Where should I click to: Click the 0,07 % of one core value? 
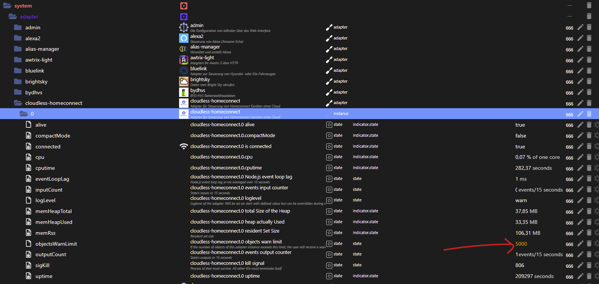pos(537,157)
